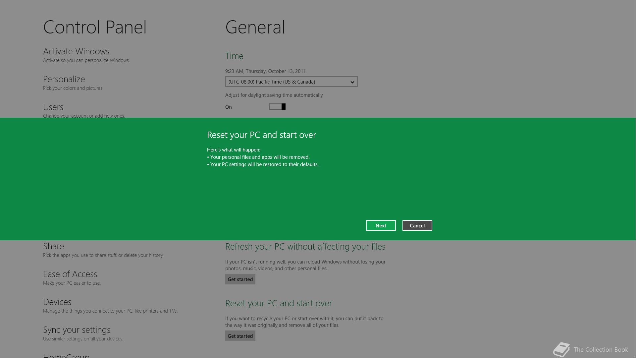Click the General page heading
This screenshot has width=636, height=358.
click(x=255, y=27)
